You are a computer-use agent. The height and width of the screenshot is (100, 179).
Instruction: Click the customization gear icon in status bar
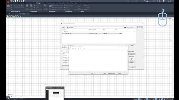164,99
